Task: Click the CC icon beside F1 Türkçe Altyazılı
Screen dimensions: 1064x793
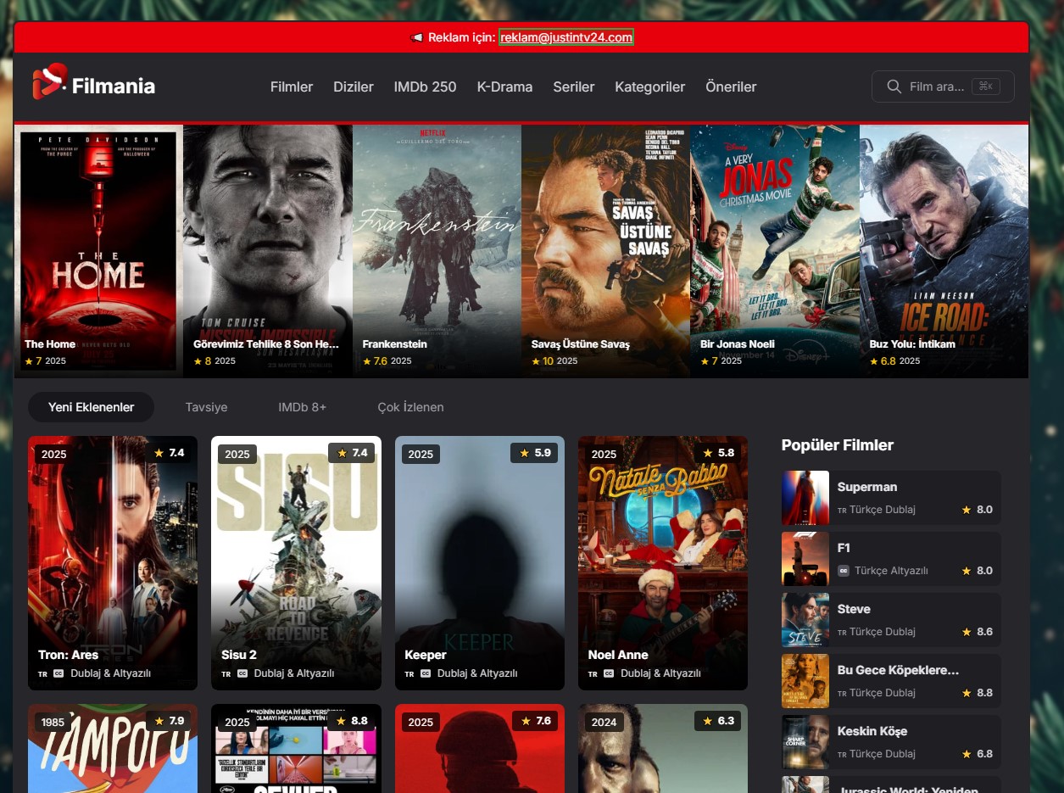Action: [x=843, y=571]
